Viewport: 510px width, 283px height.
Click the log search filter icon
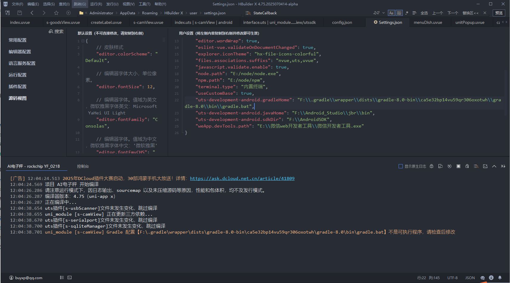pyautogui.click(x=476, y=166)
